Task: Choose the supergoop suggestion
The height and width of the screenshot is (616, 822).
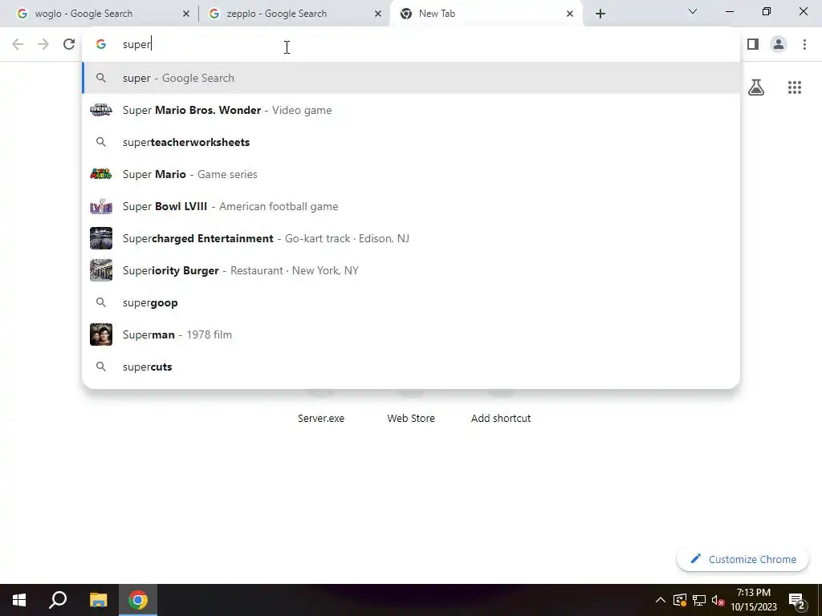Action: [x=411, y=302]
